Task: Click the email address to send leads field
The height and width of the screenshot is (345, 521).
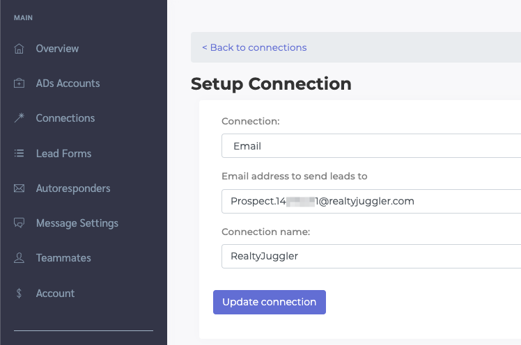Action: [x=371, y=201]
